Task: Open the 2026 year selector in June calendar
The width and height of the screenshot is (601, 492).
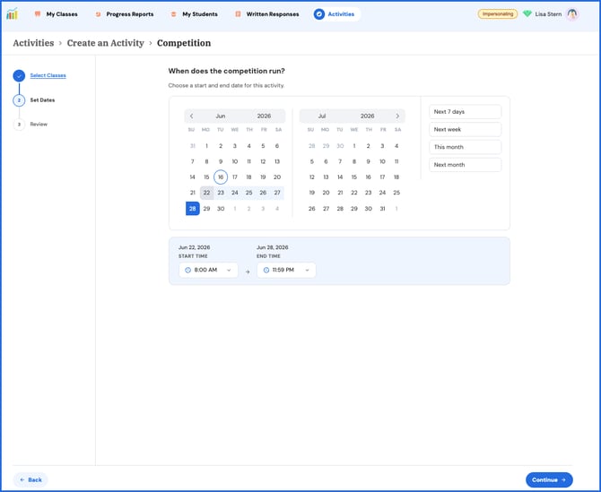Action: pos(264,116)
